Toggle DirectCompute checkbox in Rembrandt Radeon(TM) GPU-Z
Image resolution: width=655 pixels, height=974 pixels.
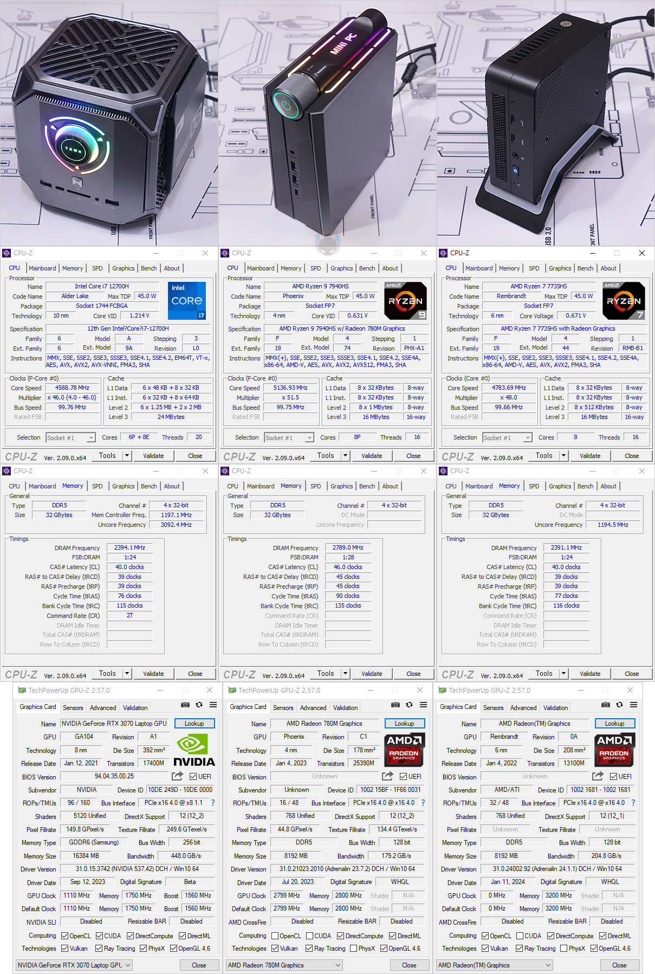tap(550, 936)
